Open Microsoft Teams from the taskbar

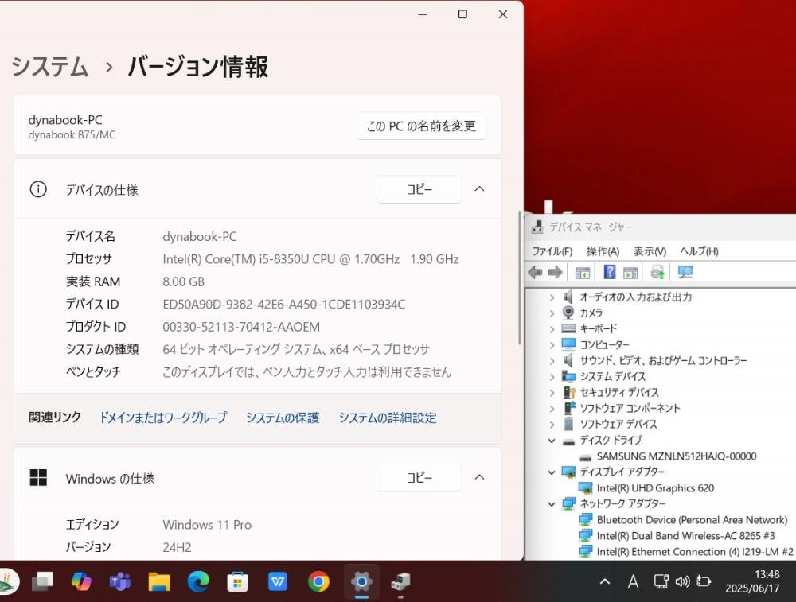coord(120,581)
